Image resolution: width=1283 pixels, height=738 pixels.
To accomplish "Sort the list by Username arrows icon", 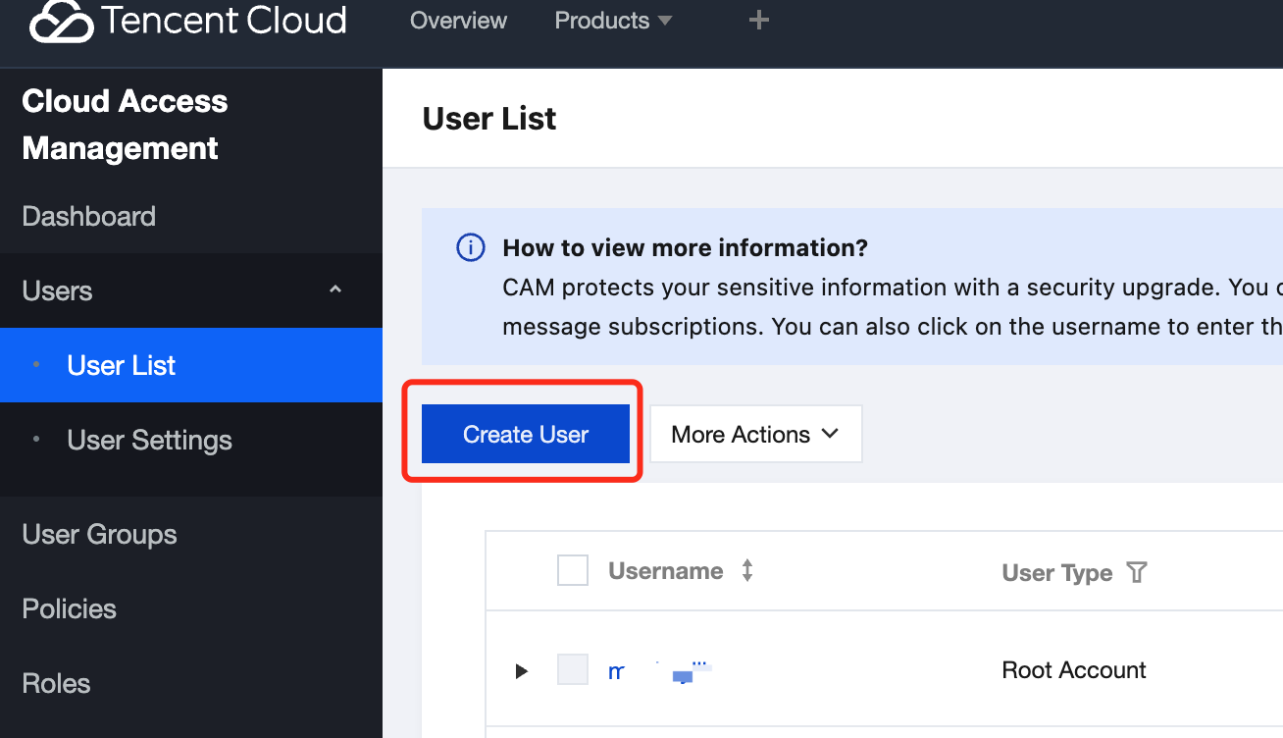I will pos(747,571).
